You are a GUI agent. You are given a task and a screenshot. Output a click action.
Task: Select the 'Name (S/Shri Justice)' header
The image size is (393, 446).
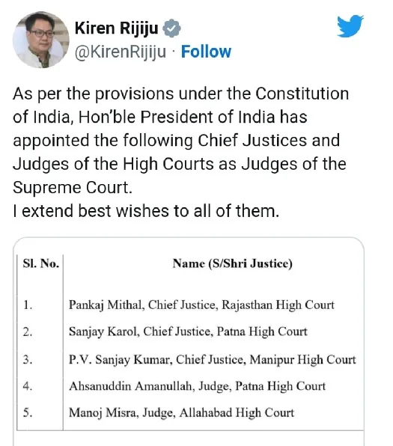tap(233, 263)
